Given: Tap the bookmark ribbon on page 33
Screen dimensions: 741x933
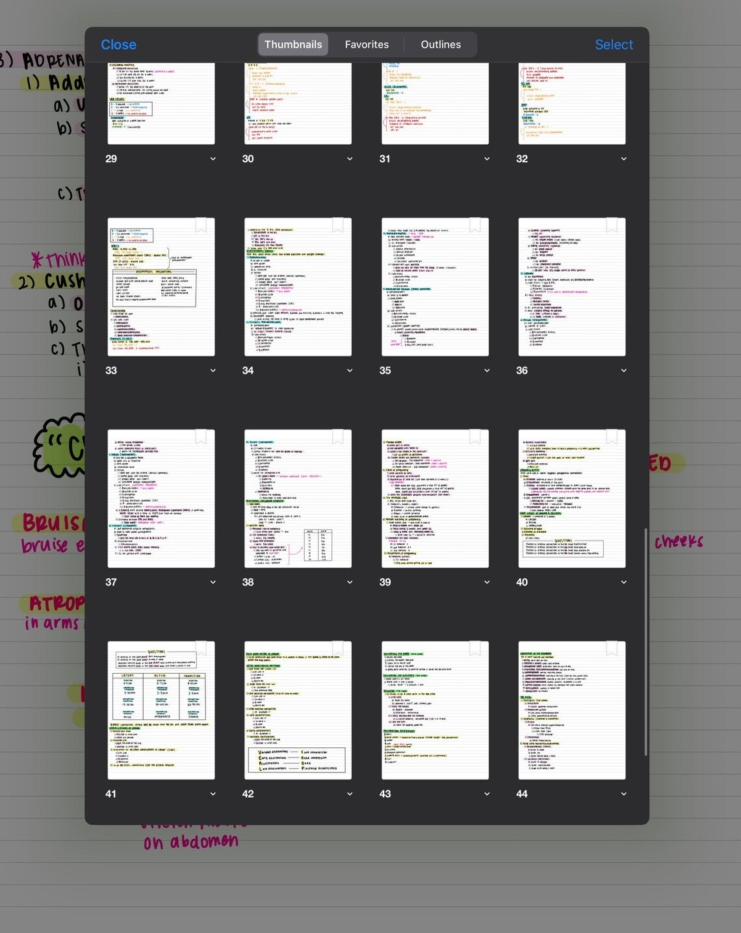Looking at the screenshot, I should click(201, 225).
